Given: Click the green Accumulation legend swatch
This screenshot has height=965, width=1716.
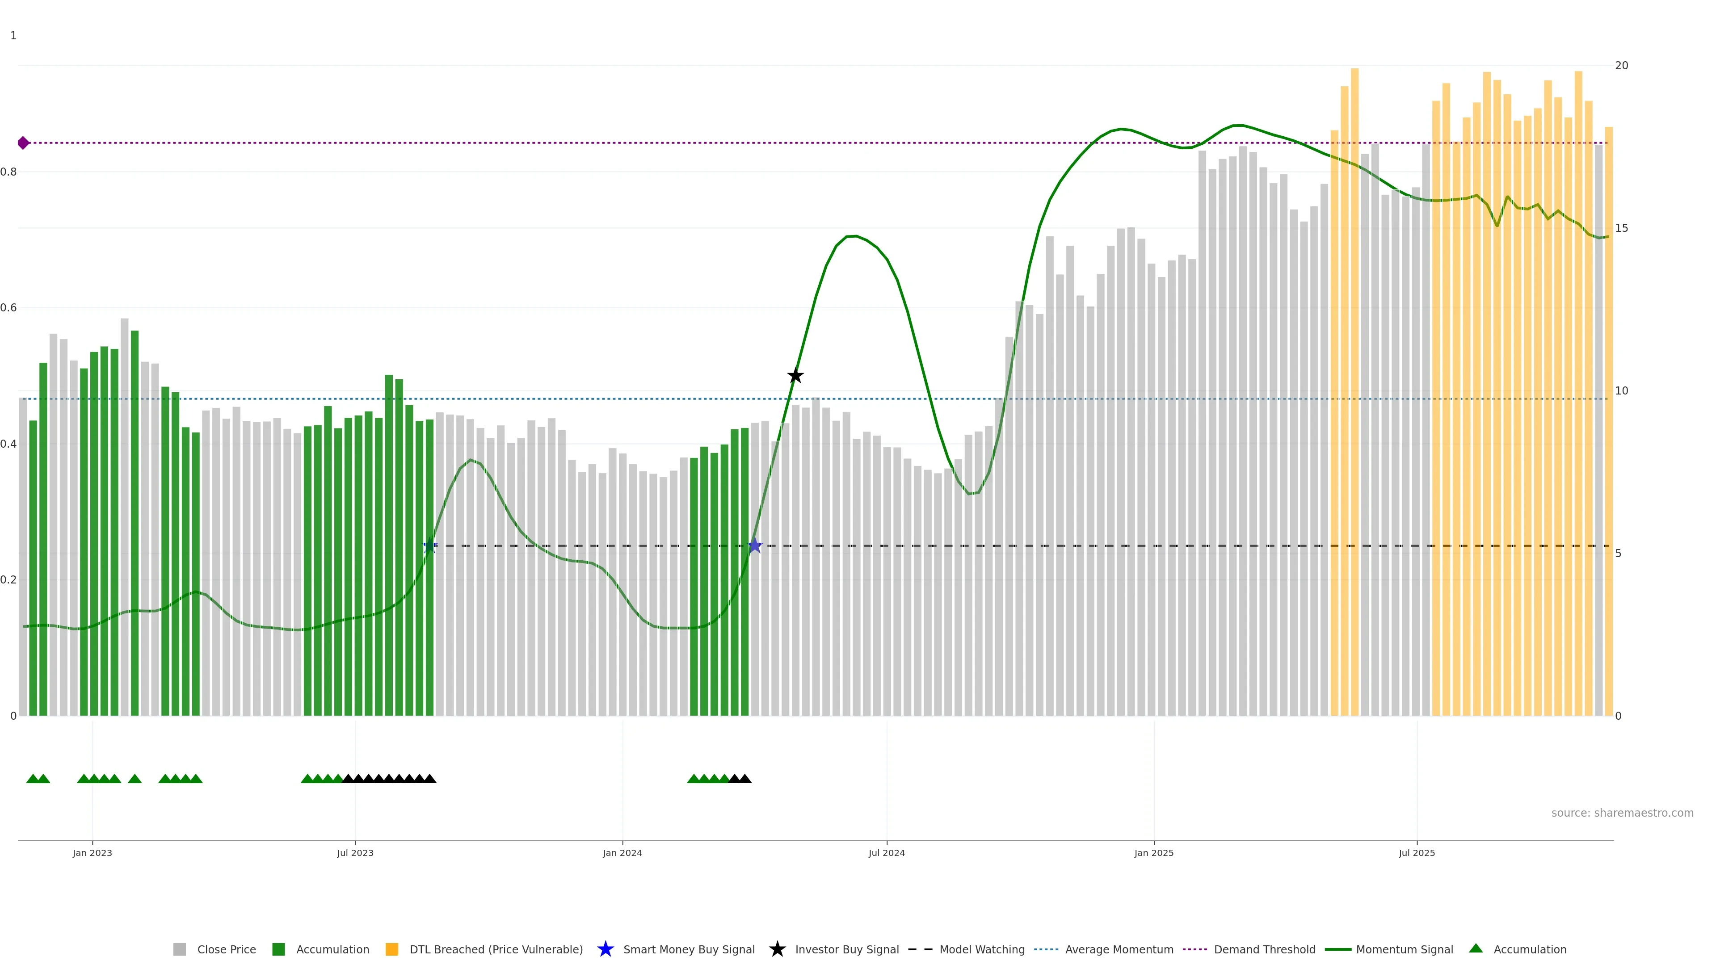Looking at the screenshot, I should [278, 949].
